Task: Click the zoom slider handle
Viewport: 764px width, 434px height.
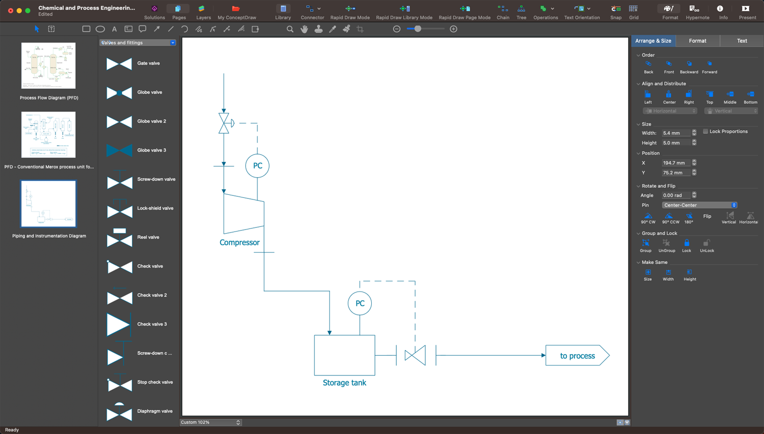Action: (418, 29)
